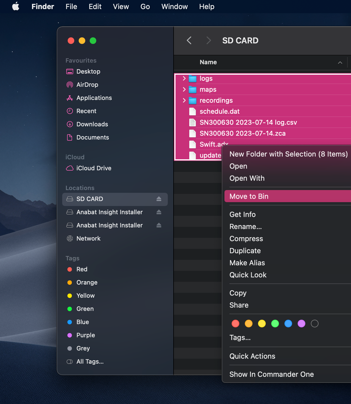Image resolution: width=351 pixels, height=404 pixels.
Task: Expand the maps folder disclosure arrow
Action: point(184,90)
